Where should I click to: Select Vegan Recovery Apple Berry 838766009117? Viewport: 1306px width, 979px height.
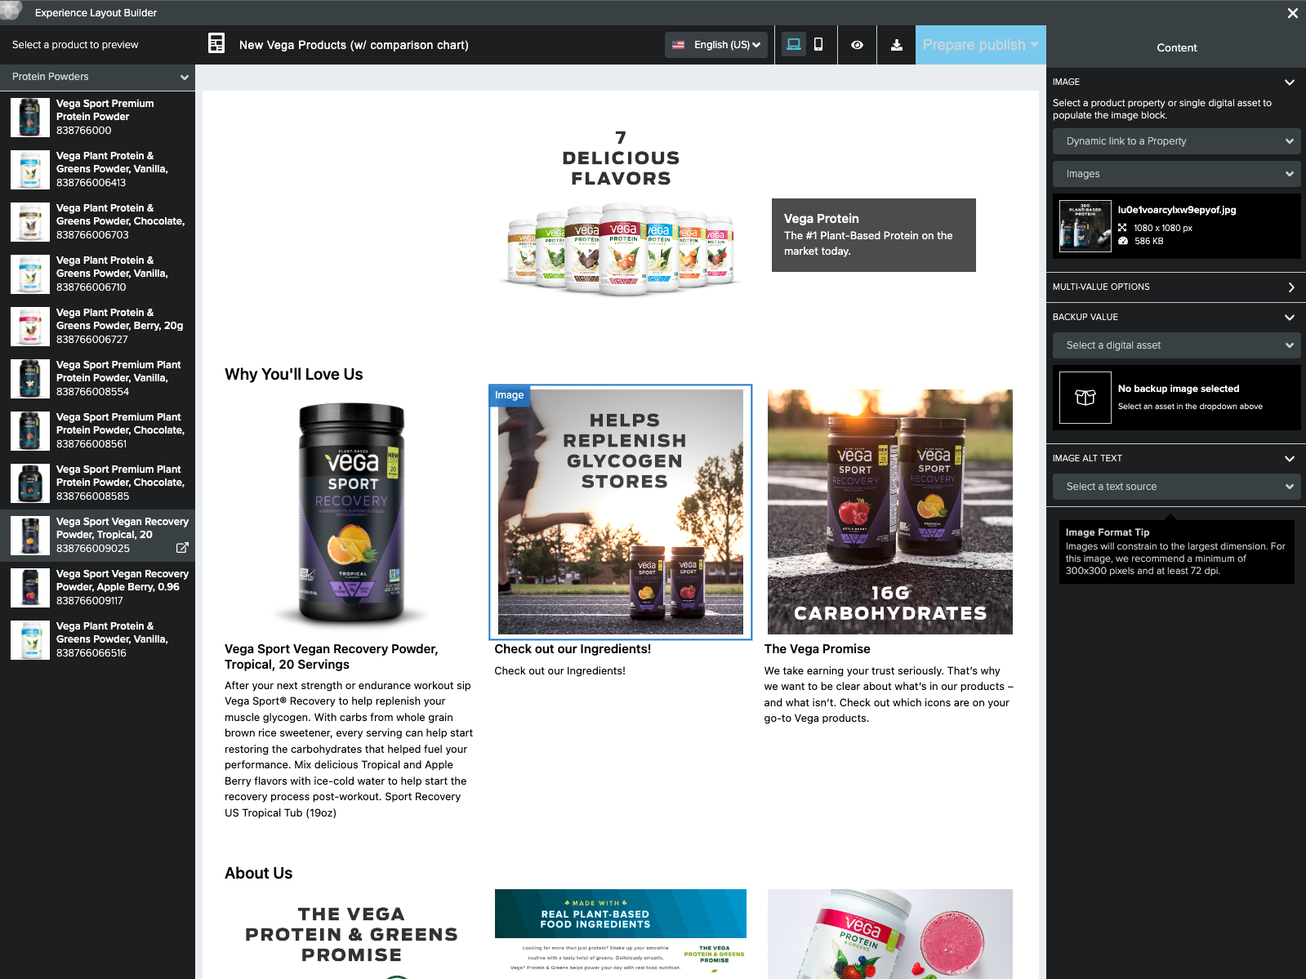click(98, 587)
